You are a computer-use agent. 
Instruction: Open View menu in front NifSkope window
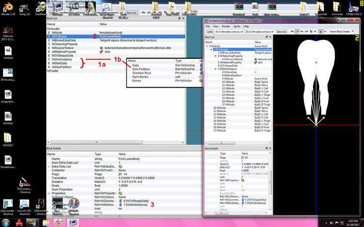pyautogui.click(x=215, y=26)
